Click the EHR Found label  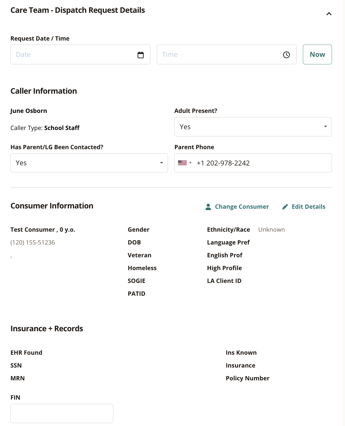pos(26,353)
